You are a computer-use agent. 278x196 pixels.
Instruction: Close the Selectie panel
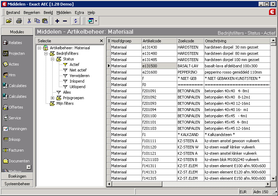click(x=101, y=41)
